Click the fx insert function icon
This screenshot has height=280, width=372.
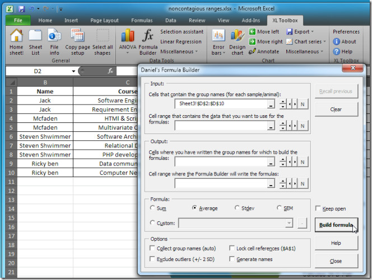point(110,71)
